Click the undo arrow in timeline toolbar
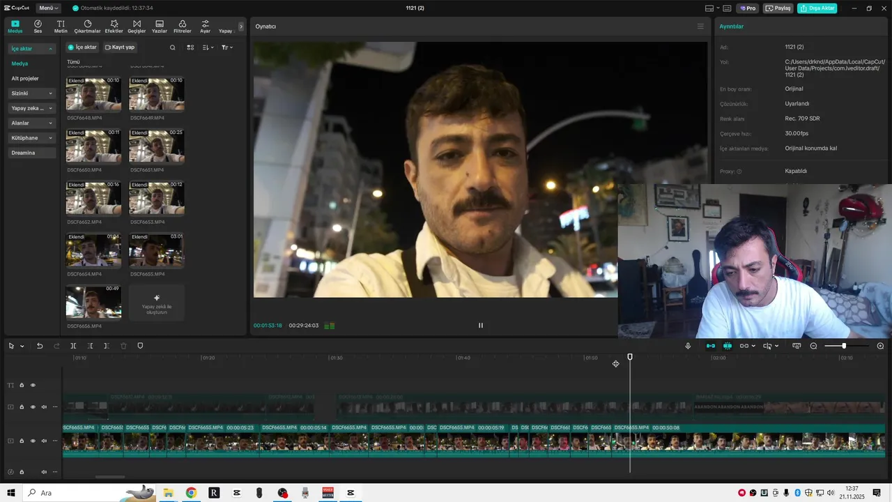This screenshot has height=502, width=892. [40, 346]
